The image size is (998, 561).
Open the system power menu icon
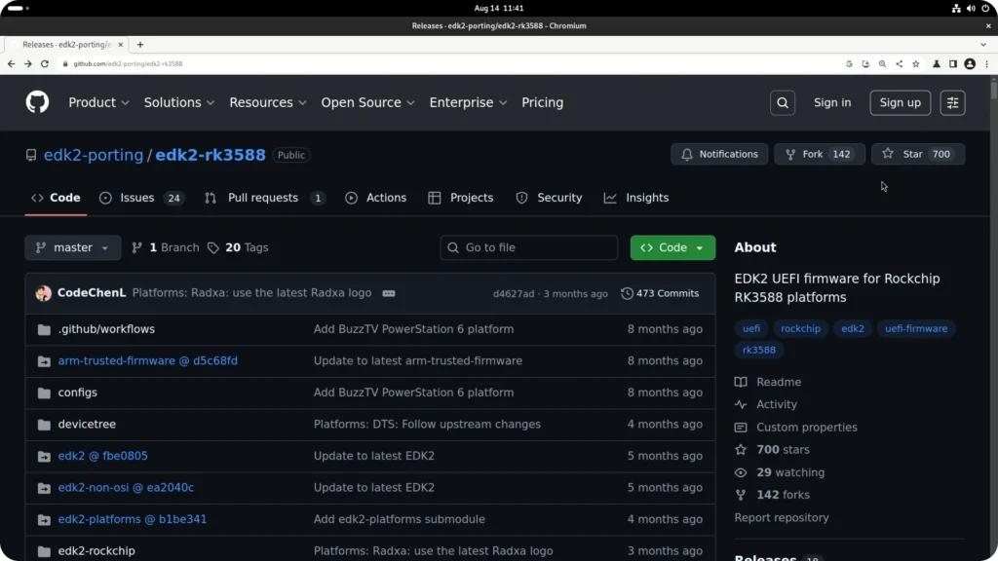[x=985, y=8]
